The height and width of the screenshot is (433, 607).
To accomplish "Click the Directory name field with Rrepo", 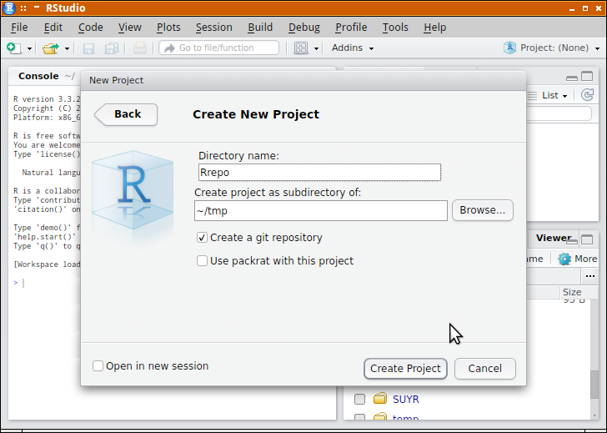I will point(319,173).
